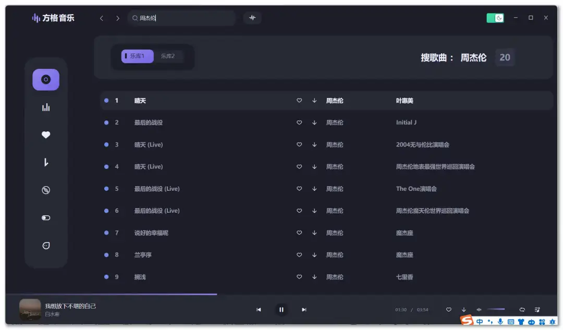
Task: Switch to the 乐库2 tab
Action: pyautogui.click(x=168, y=56)
